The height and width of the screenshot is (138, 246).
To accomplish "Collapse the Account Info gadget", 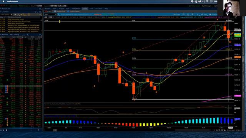I will [1, 9].
